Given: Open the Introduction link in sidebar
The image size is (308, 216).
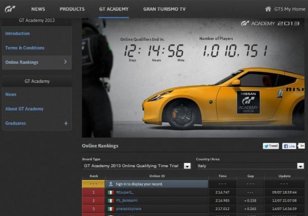Looking at the screenshot, I should pos(17,33).
